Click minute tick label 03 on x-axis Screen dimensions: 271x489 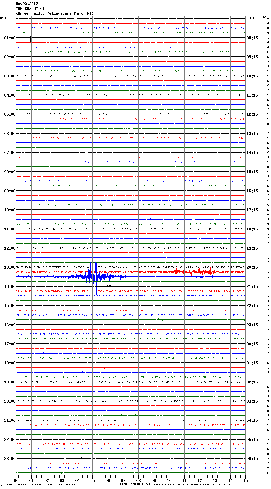click(62, 480)
